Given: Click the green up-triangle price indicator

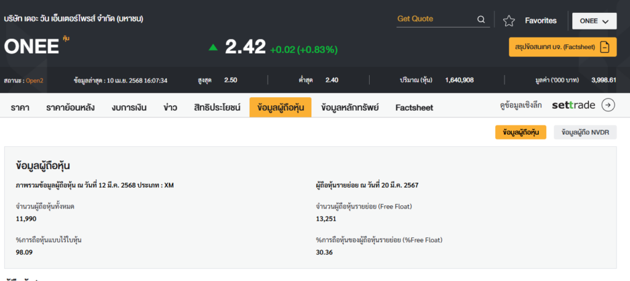Looking at the screenshot, I should pyautogui.click(x=213, y=47).
